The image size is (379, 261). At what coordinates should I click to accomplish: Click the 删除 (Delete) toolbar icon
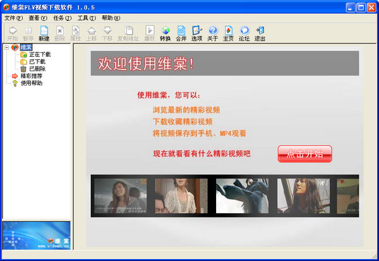(x=60, y=33)
